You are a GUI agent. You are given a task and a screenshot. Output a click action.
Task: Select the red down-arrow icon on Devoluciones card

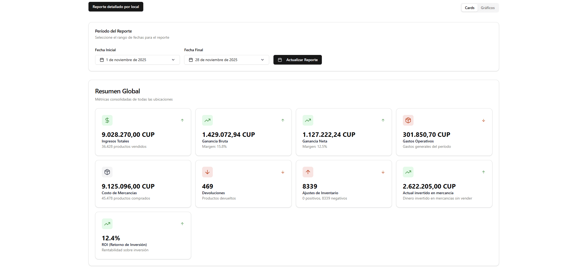[207, 172]
